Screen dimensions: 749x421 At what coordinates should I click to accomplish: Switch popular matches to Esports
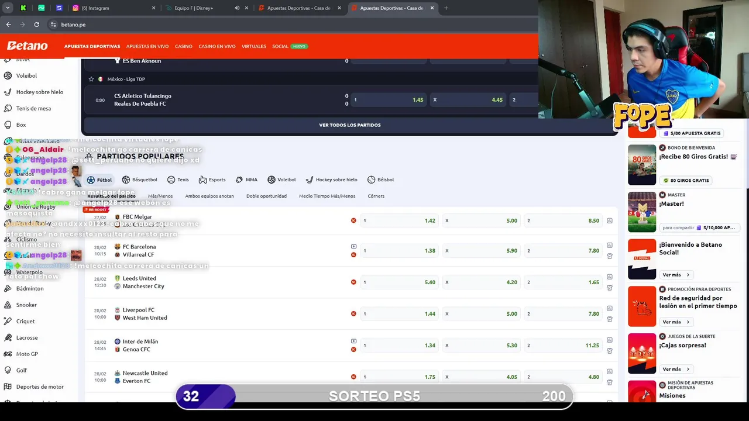pyautogui.click(x=212, y=180)
